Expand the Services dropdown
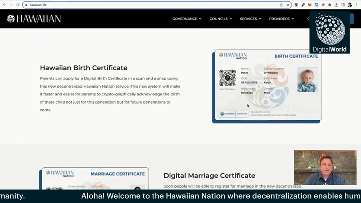361x203 pixels. click(x=250, y=19)
